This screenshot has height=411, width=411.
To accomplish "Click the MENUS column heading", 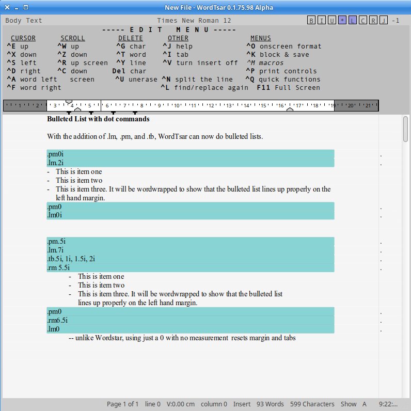I will (x=261, y=38).
